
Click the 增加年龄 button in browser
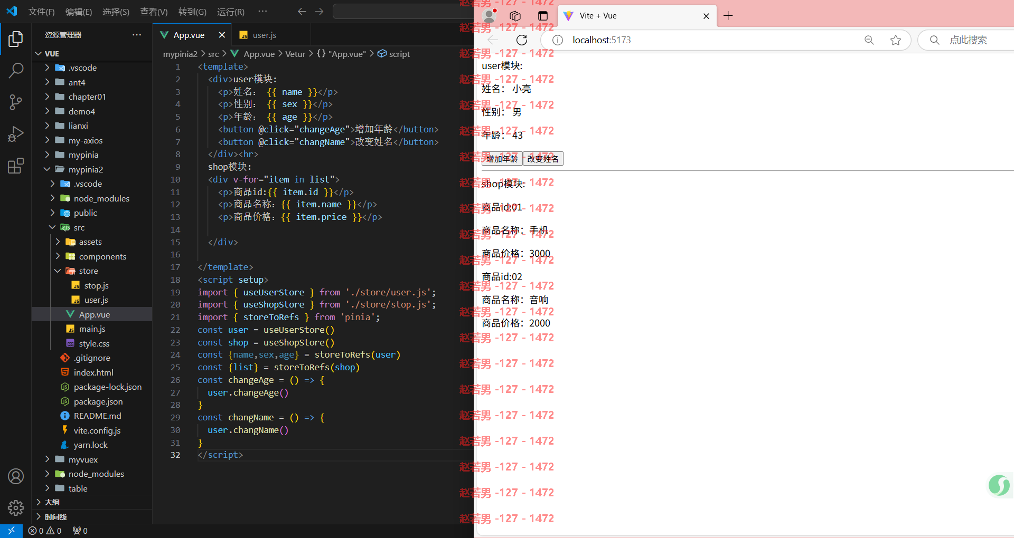point(502,159)
